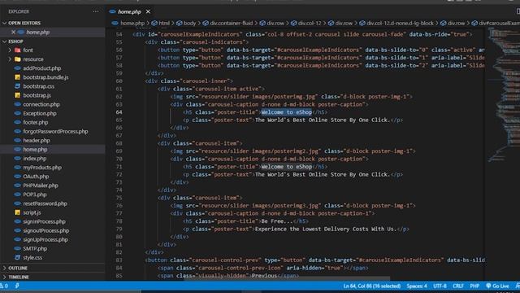Open bootstrap.js file
This screenshot has width=520, height=293.
pyautogui.click(x=37, y=95)
